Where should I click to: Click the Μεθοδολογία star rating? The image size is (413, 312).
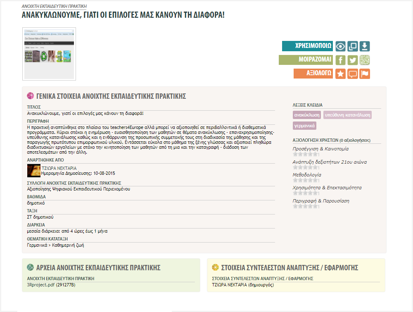pos(305,180)
